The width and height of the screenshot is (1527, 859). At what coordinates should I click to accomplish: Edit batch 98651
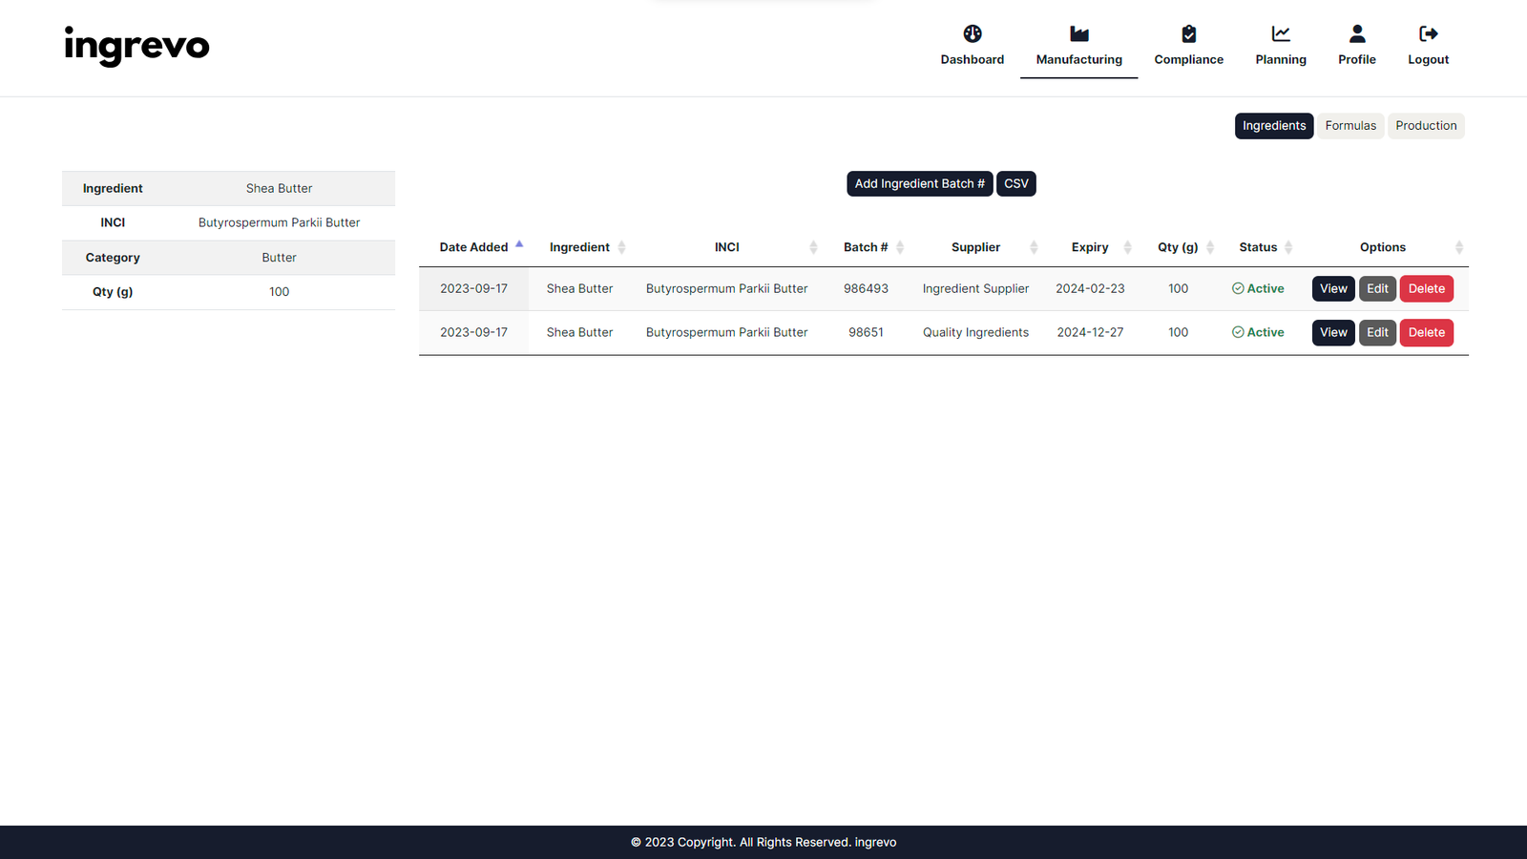tap(1377, 332)
